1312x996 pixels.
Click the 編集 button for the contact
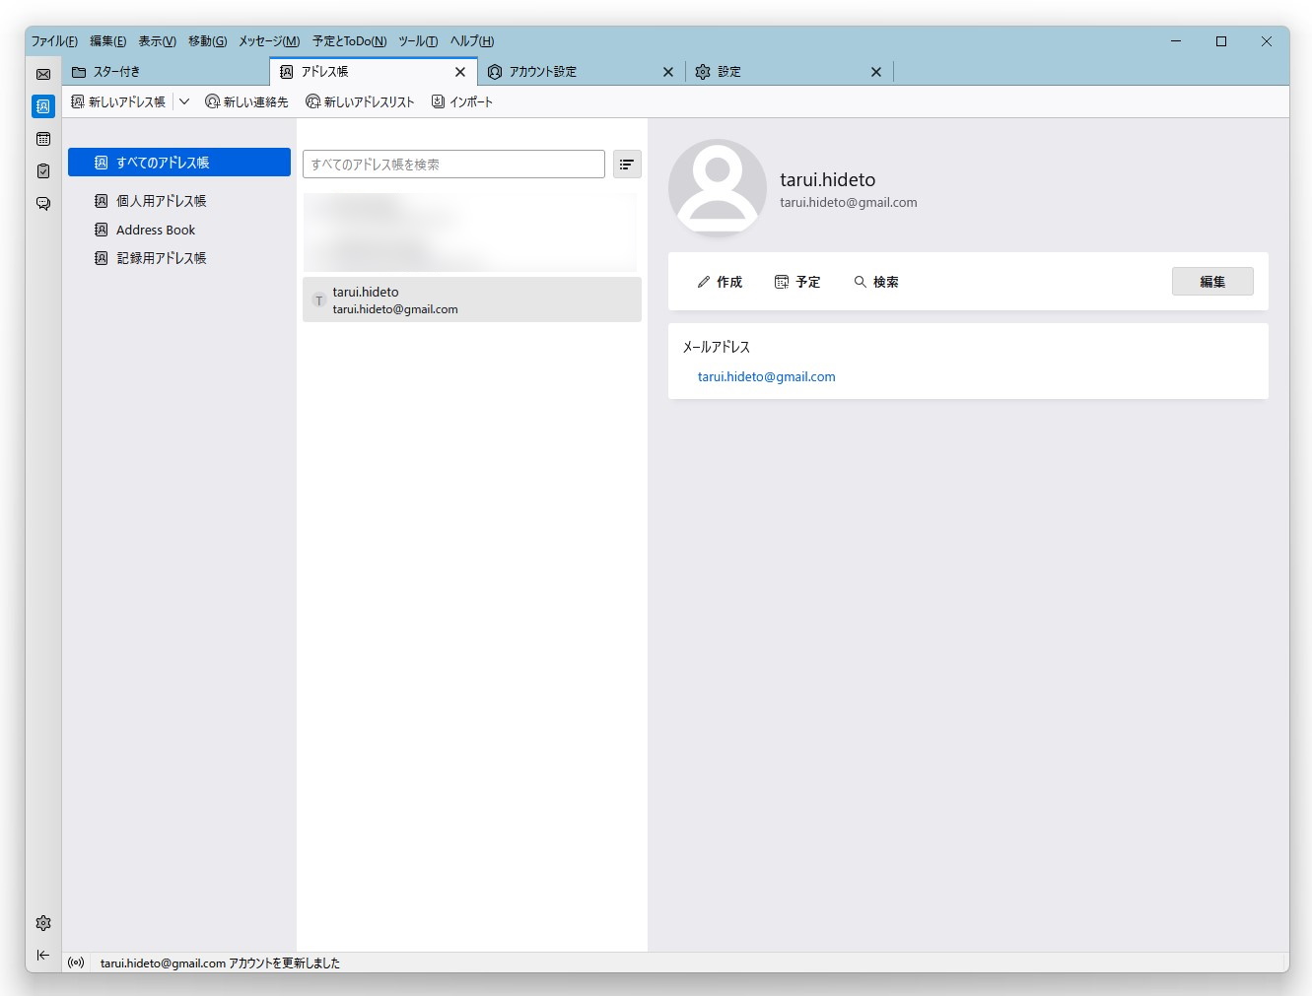click(1212, 282)
